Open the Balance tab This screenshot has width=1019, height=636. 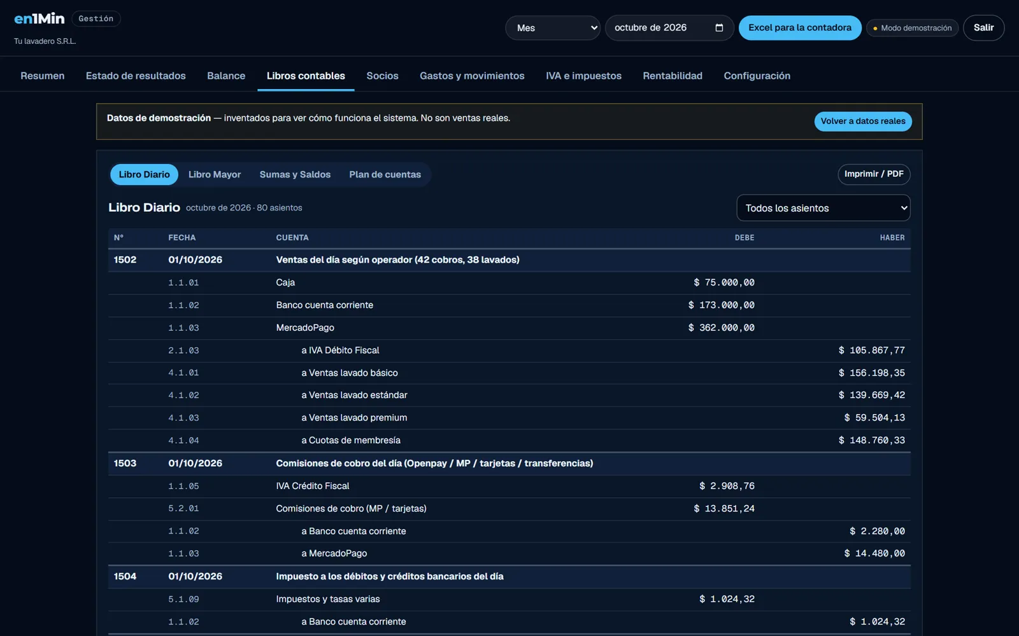pyautogui.click(x=226, y=76)
